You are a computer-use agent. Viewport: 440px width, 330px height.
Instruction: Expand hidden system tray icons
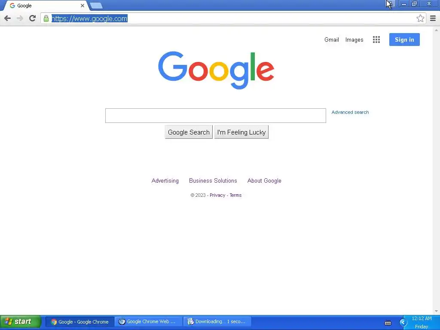pyautogui.click(x=403, y=322)
